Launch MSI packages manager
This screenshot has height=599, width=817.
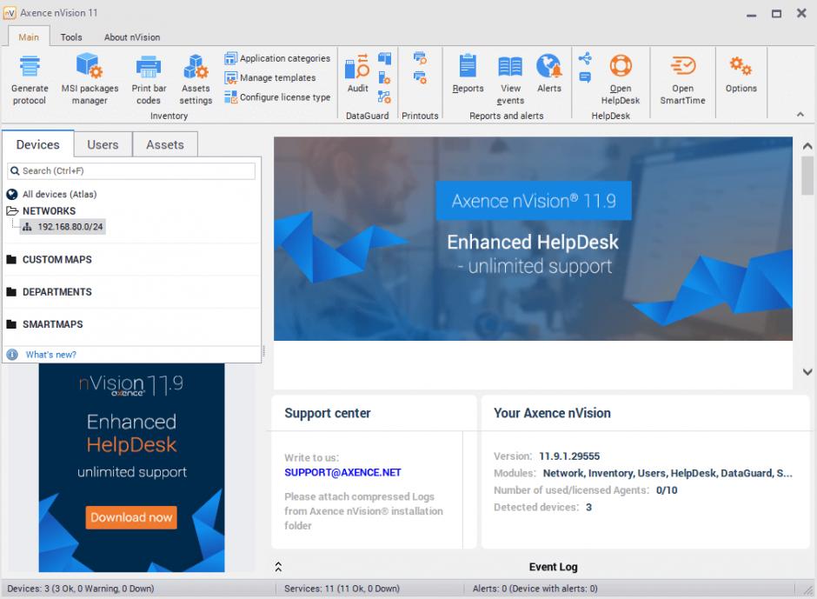pos(90,80)
